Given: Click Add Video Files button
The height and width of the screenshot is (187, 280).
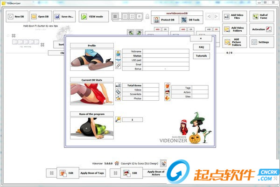Looking at the screenshot, I should pyautogui.click(x=235, y=17).
